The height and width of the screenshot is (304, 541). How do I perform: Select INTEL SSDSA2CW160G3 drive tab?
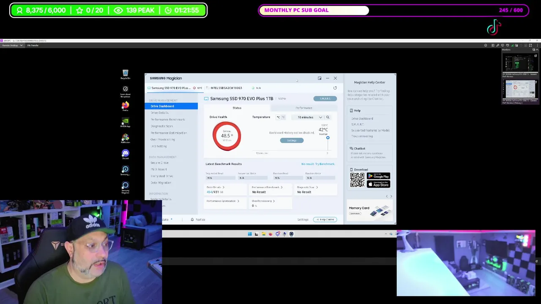[x=226, y=88]
